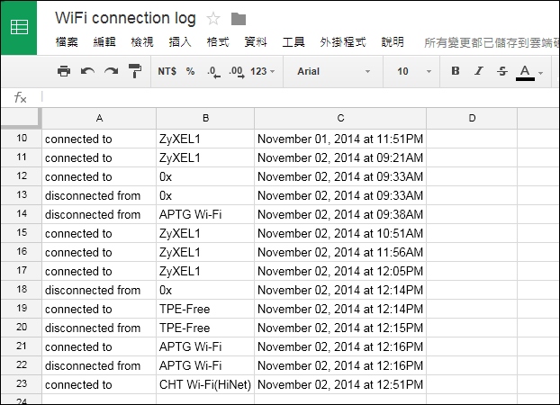The width and height of the screenshot is (560, 405).
Task: Open the 檢視 menu
Action: (x=142, y=42)
